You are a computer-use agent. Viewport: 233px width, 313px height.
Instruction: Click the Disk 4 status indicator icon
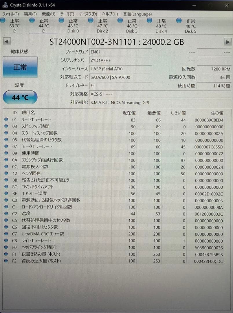(149, 21)
